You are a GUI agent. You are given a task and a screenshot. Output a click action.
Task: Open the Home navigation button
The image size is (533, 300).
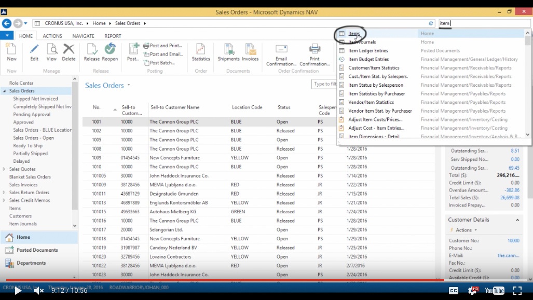(39, 237)
